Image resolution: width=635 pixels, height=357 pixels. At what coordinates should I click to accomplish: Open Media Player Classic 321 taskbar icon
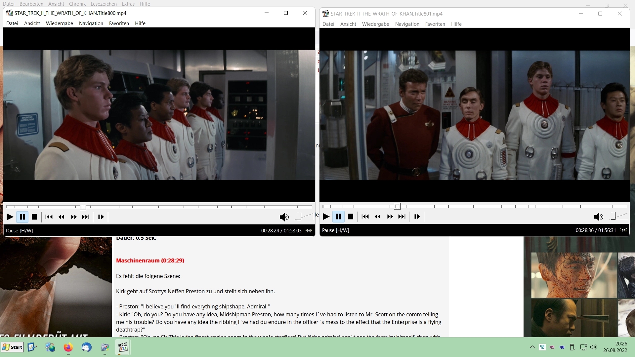[x=123, y=347]
